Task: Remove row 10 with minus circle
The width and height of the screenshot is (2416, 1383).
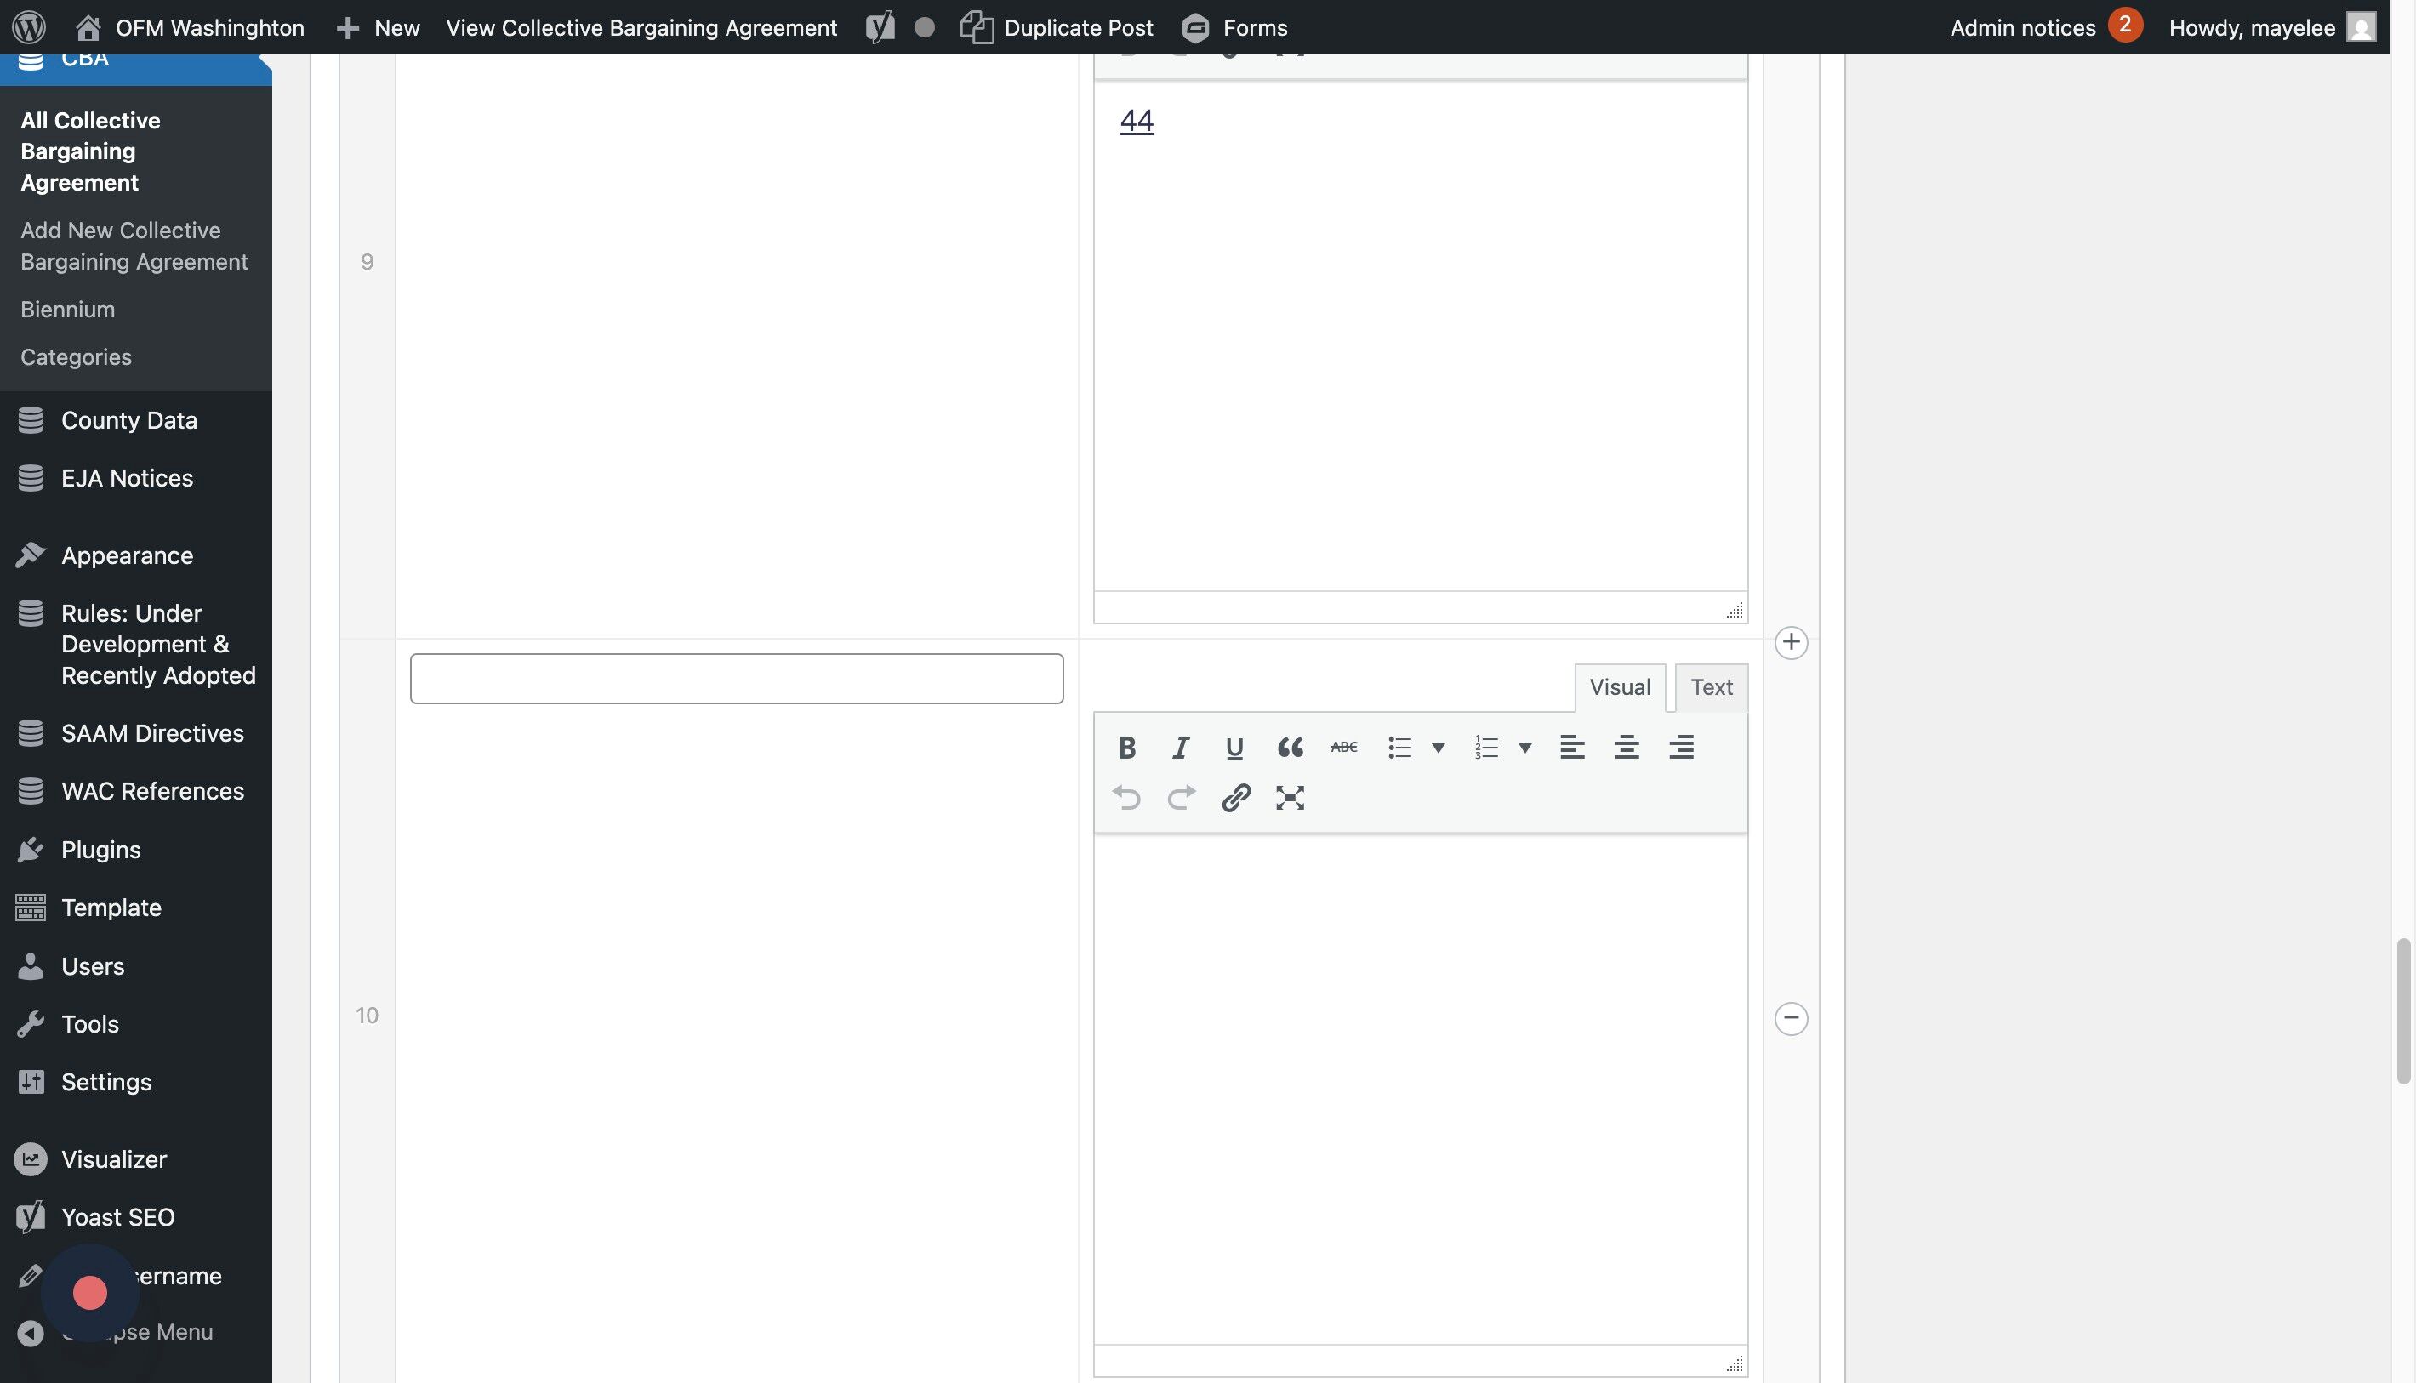Action: tap(1791, 1018)
